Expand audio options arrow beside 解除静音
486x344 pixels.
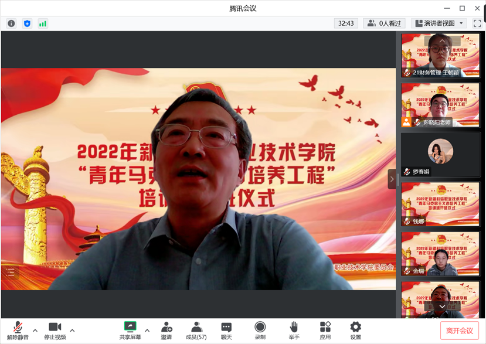35,331
